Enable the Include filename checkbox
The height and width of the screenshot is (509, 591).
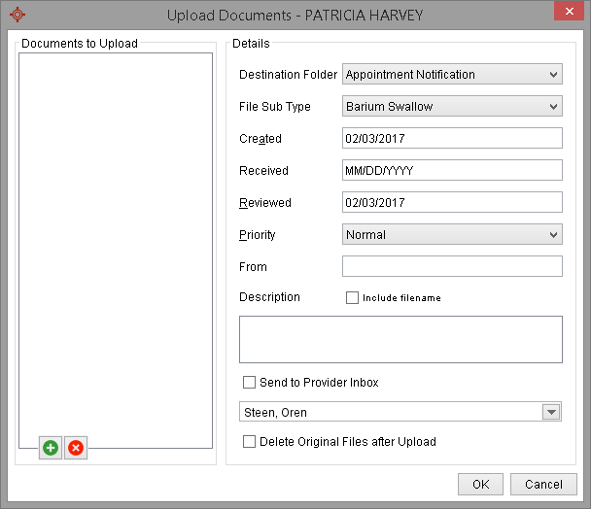pyautogui.click(x=352, y=298)
